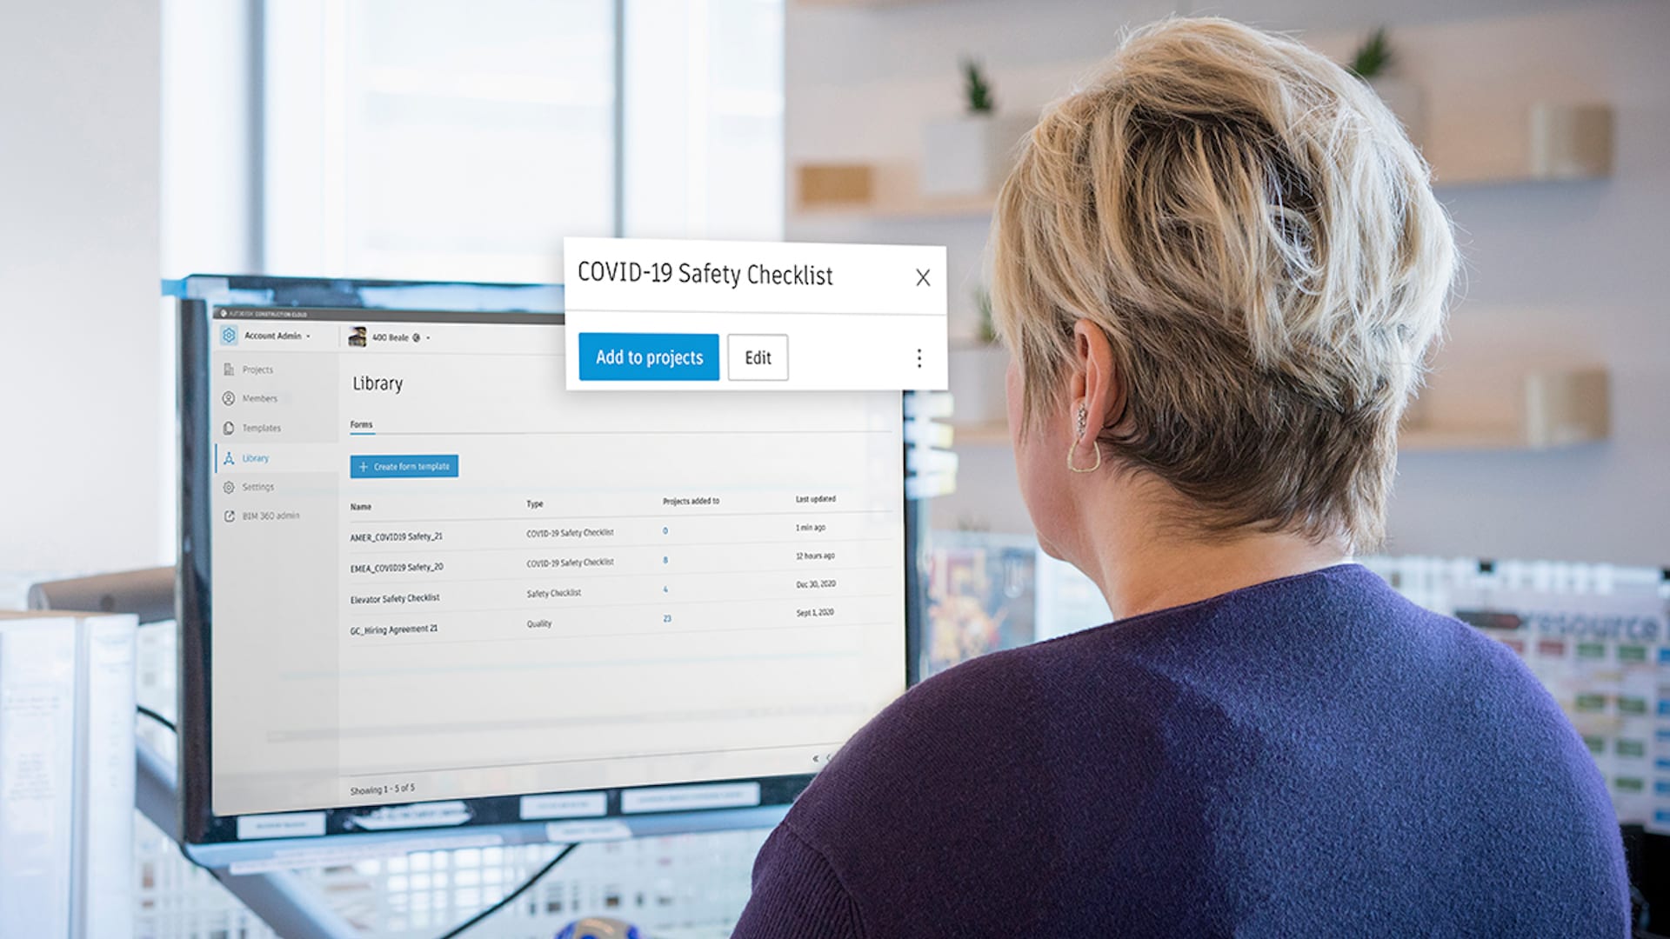
Task: Click Add to projects button
Action: 651,357
